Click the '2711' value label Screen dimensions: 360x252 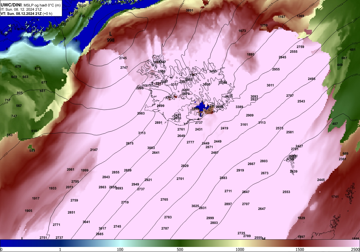(228, 191)
